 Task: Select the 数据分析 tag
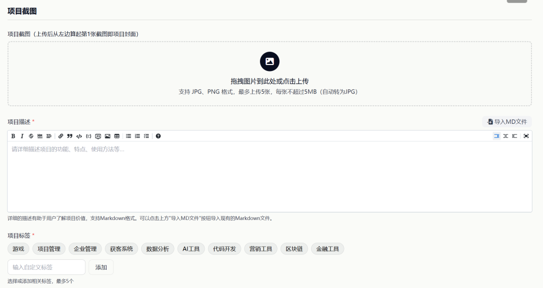click(x=157, y=249)
